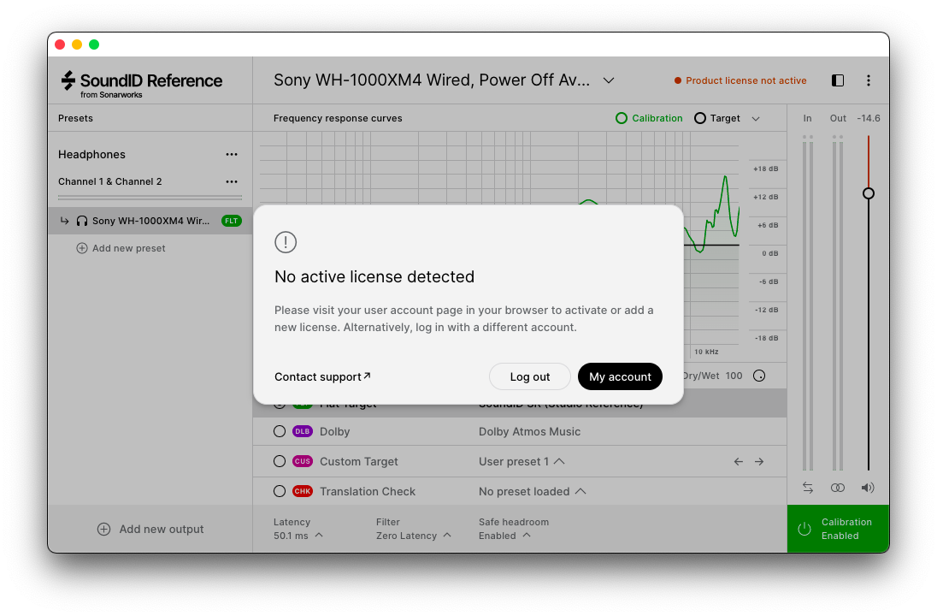
Task: Adjust the output volume slider knob
Action: pyautogui.click(x=869, y=193)
